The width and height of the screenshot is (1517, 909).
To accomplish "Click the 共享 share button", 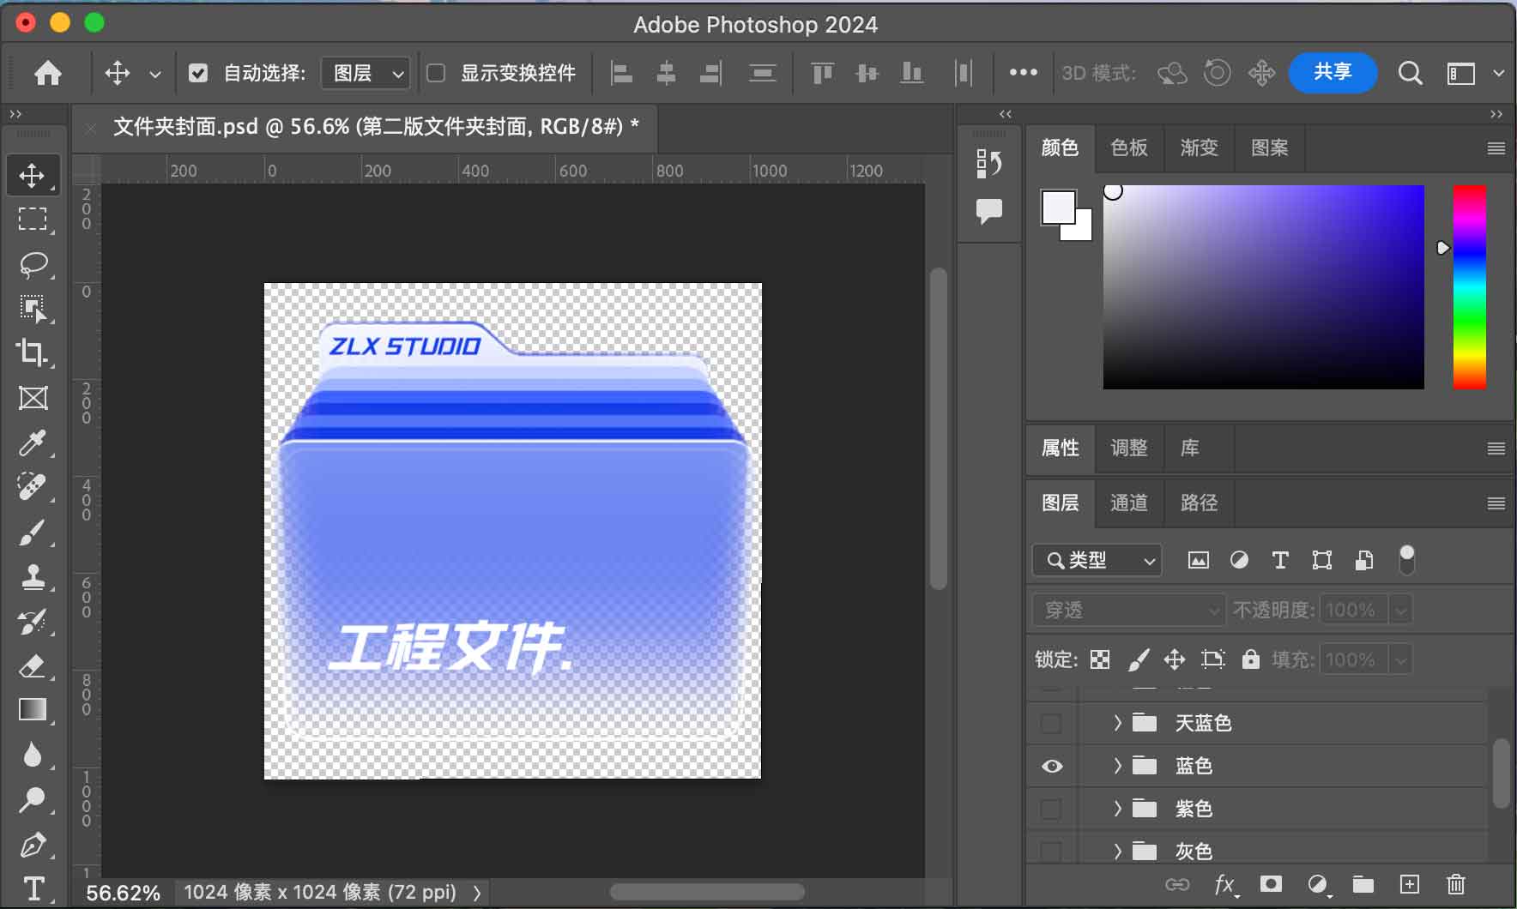I will (x=1333, y=73).
